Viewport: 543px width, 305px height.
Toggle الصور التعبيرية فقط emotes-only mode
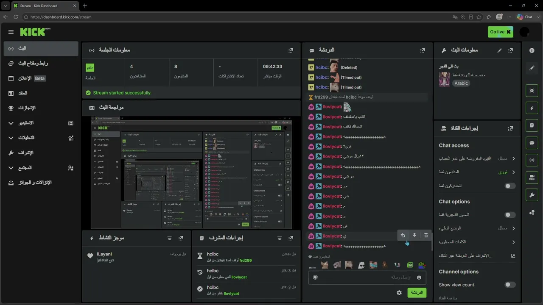[x=510, y=215]
